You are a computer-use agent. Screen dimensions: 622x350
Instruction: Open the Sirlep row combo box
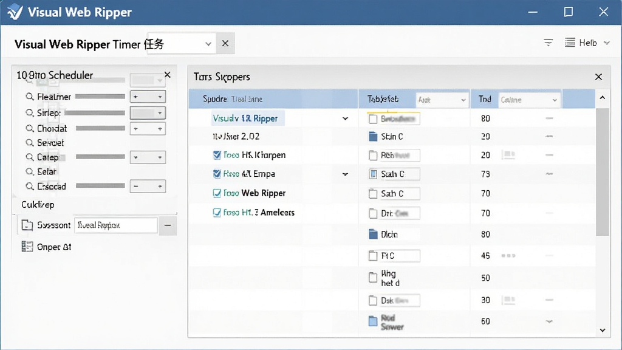(x=148, y=113)
